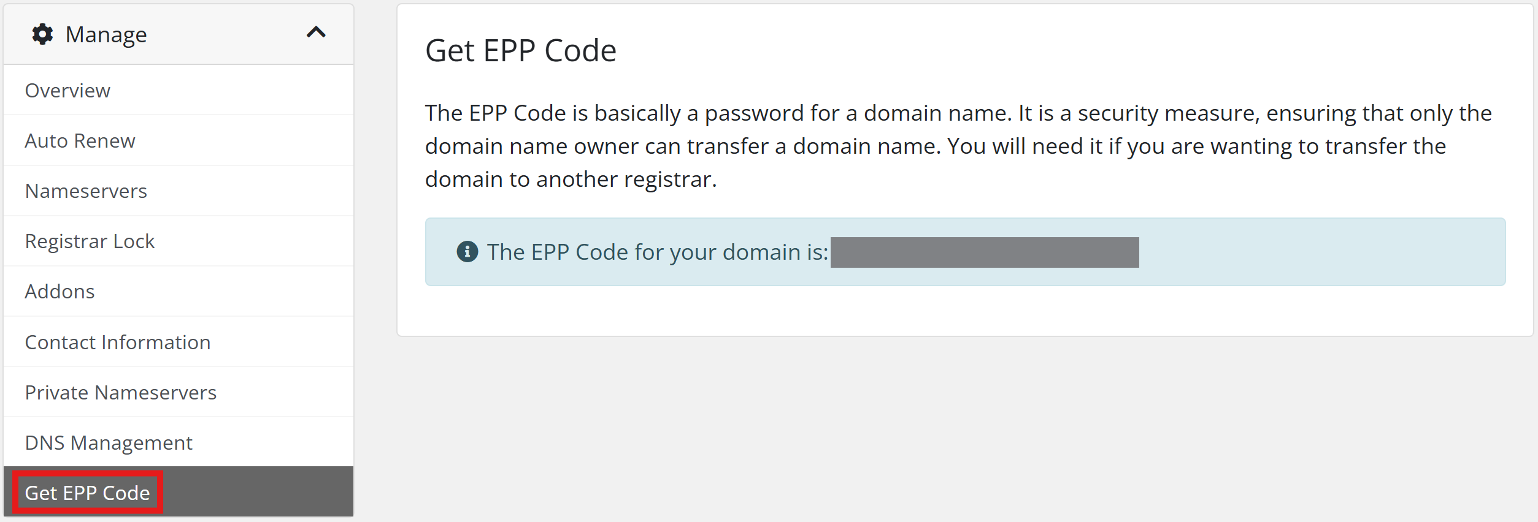
Task: Click the redacted EPP code box
Action: click(984, 252)
